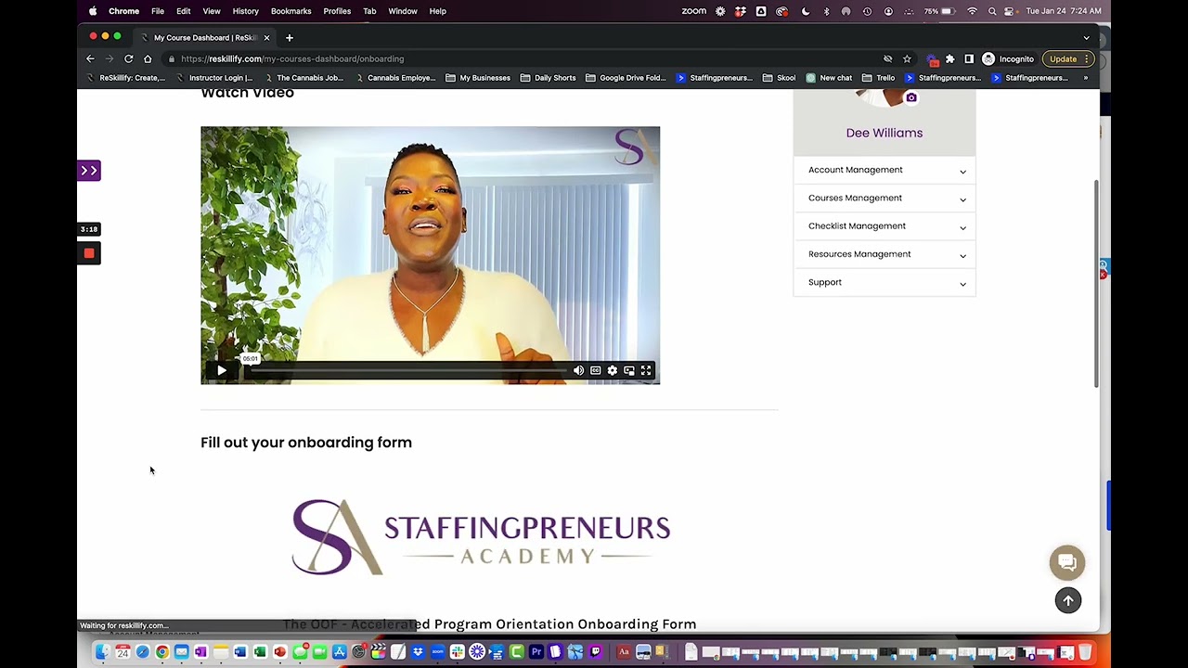The width and height of the screenshot is (1188, 668).
Task: Click the address bar URL
Action: pos(292,58)
